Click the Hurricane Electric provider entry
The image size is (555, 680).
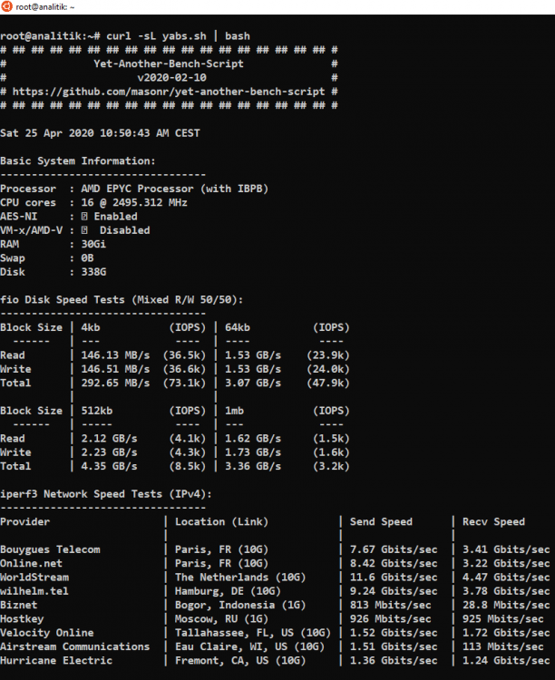pos(56,660)
